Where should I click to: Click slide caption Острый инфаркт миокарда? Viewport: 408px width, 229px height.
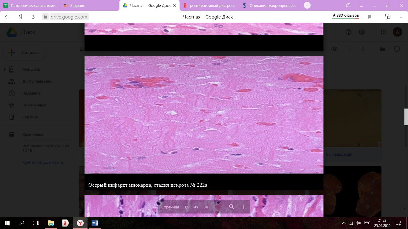tap(148, 185)
